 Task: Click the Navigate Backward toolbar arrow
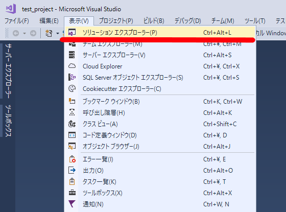pos(16,33)
